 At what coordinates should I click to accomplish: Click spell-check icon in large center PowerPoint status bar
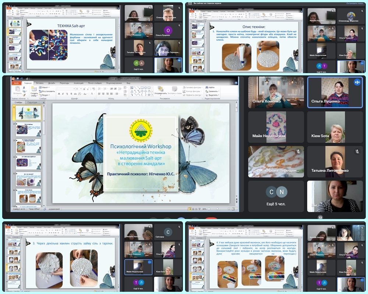[x=45, y=209]
